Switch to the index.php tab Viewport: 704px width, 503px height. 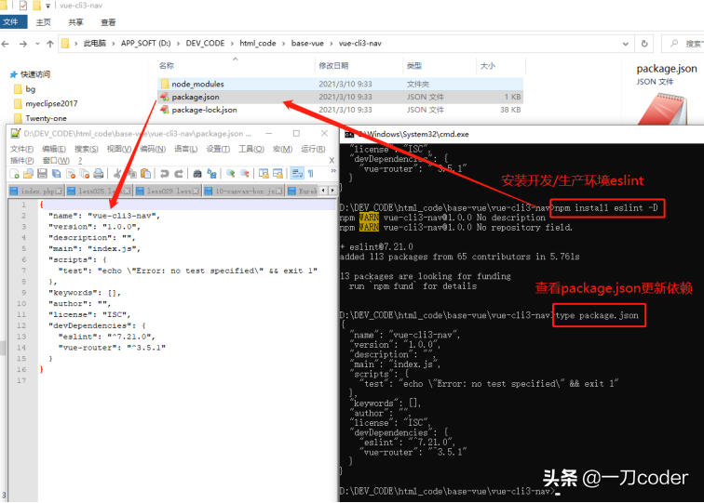point(36,191)
